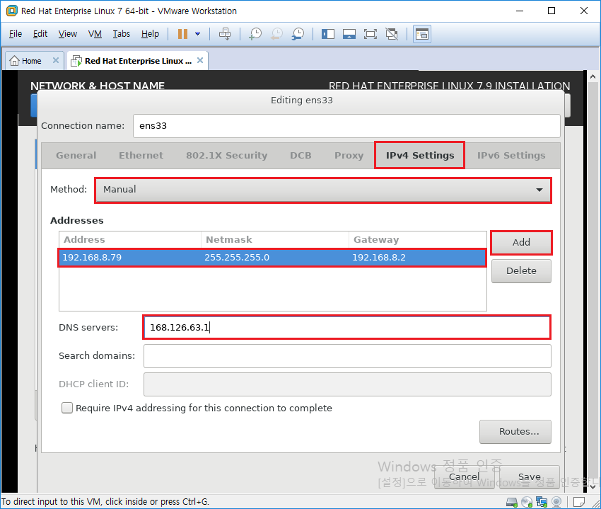Switch to Unity mode icon
Viewport: 601px width, 509px height.
pos(392,34)
